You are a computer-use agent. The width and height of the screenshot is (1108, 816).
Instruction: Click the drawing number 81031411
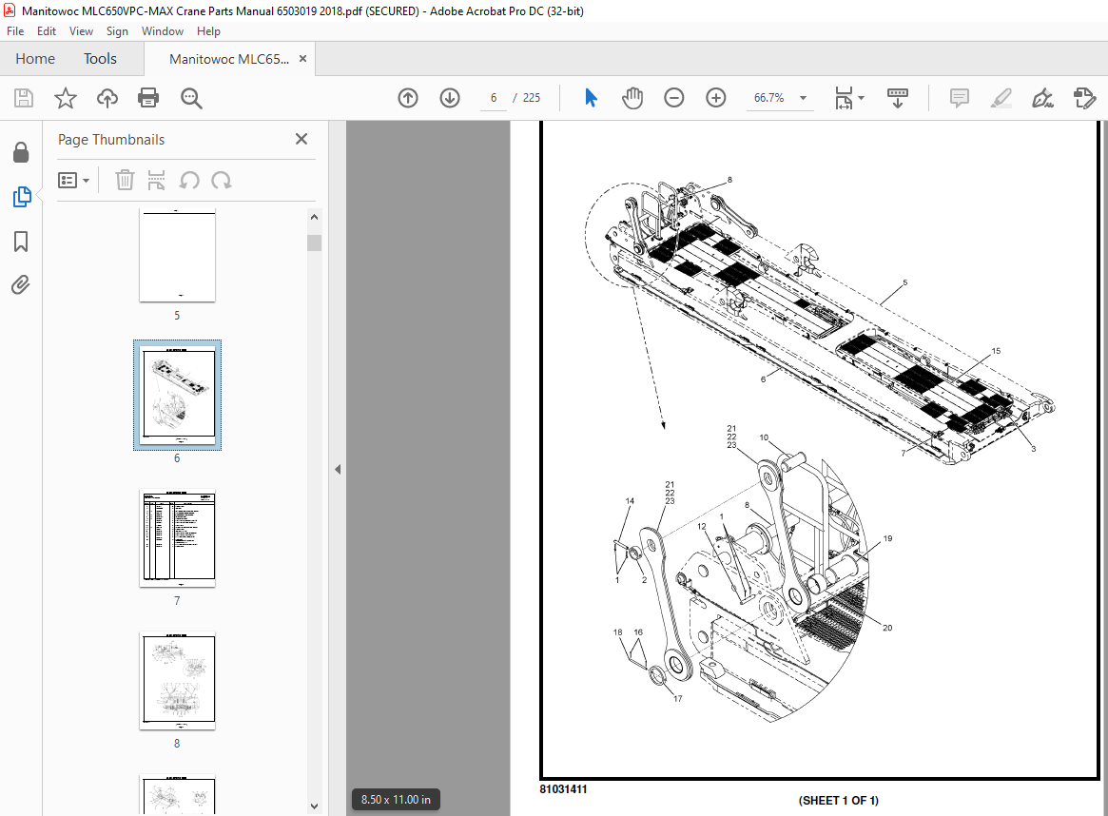click(x=563, y=789)
